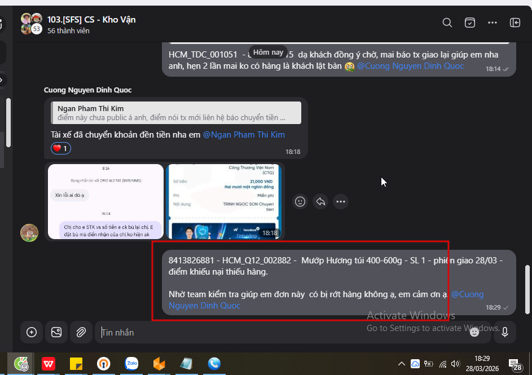
Task: Open the task/to-do checklist icon in header
Action: coord(469,23)
